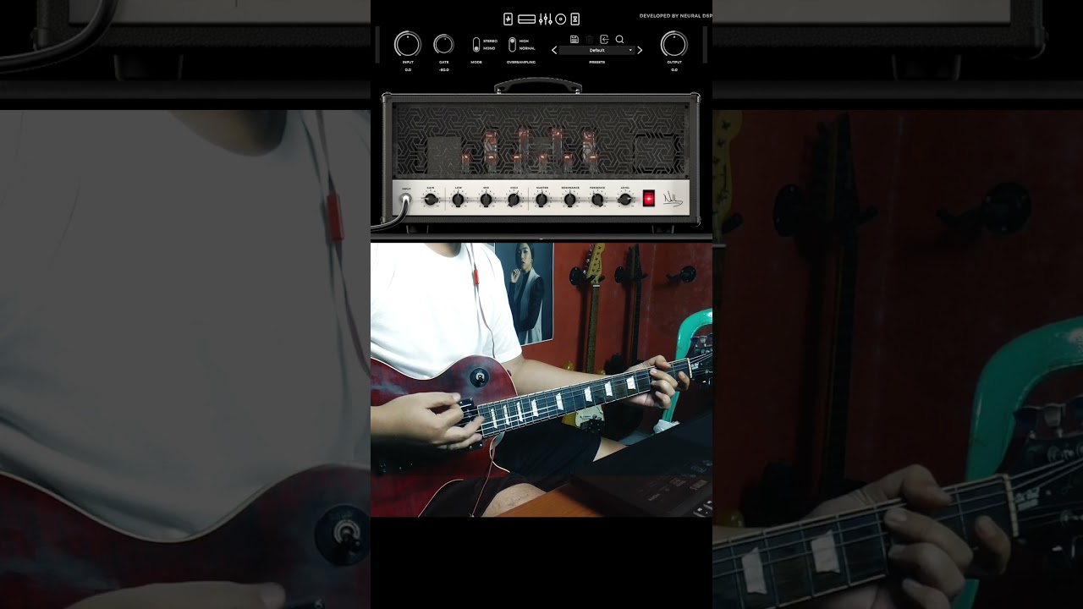
Task: Click the amp High knob
Action: point(514,200)
